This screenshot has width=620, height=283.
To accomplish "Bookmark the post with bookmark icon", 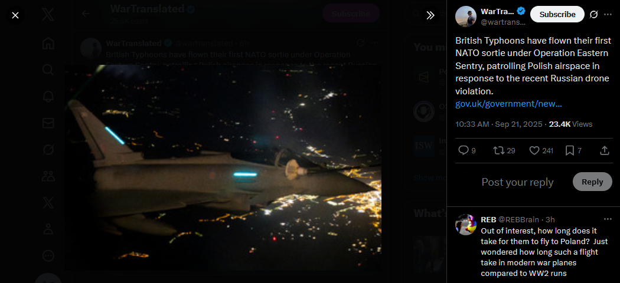I will coord(573,150).
